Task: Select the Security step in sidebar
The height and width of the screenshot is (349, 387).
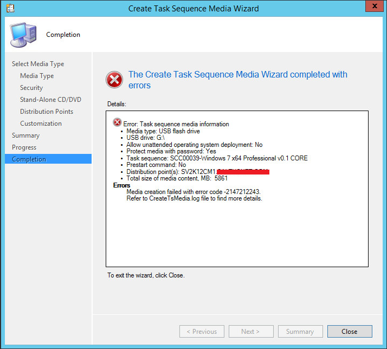Action: 31,88
